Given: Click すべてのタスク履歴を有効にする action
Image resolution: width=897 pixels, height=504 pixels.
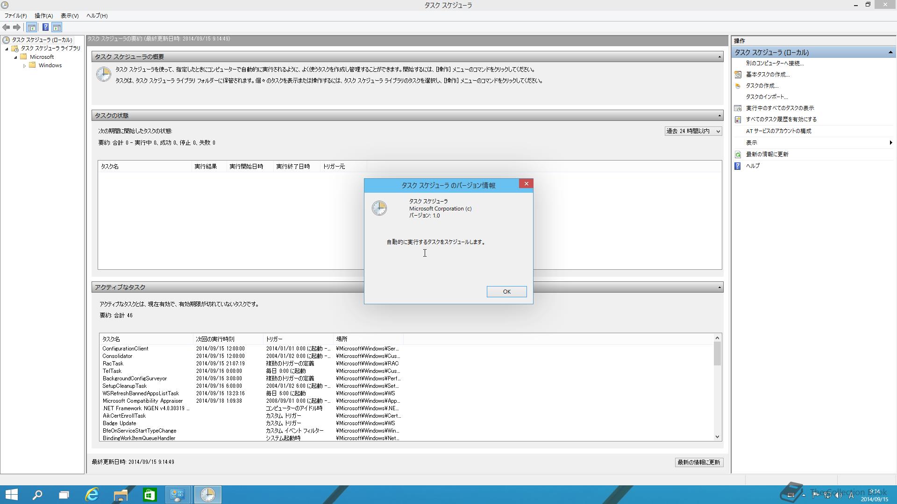Looking at the screenshot, I should [x=781, y=119].
